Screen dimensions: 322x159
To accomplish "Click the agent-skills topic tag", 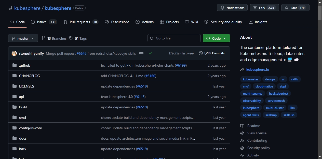I will click(x=251, y=115).
